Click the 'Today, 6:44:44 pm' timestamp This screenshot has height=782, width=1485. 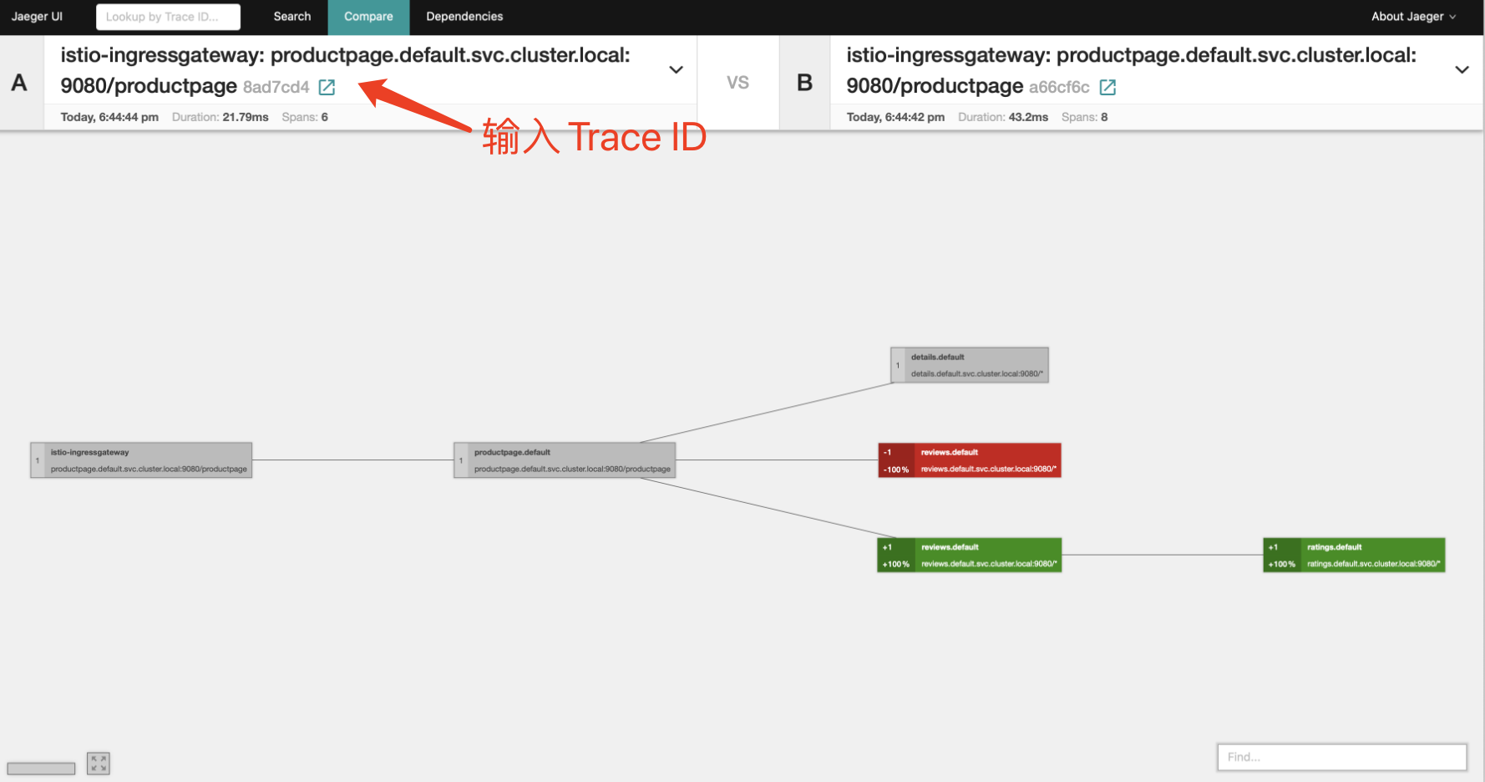109,117
